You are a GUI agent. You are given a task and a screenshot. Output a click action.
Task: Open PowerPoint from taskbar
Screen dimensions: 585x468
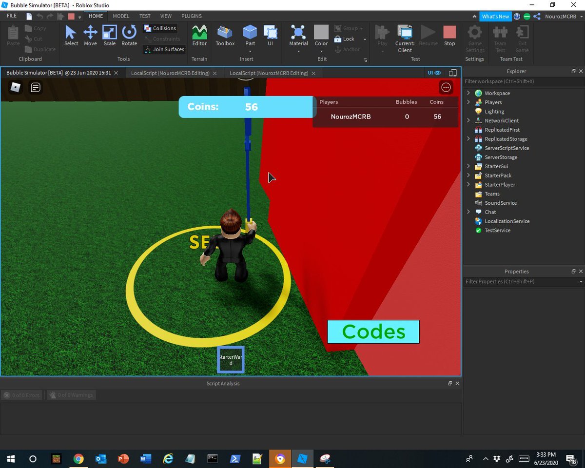click(123, 459)
